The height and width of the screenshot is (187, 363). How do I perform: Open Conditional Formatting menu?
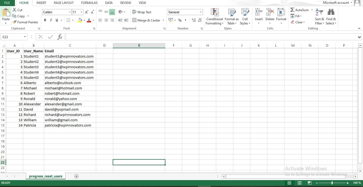tap(215, 17)
